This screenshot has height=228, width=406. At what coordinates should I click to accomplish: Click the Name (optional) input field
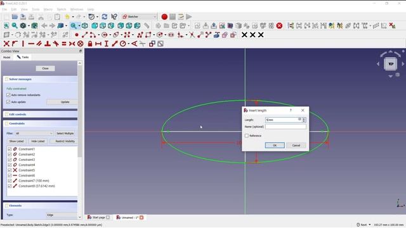pos(285,127)
